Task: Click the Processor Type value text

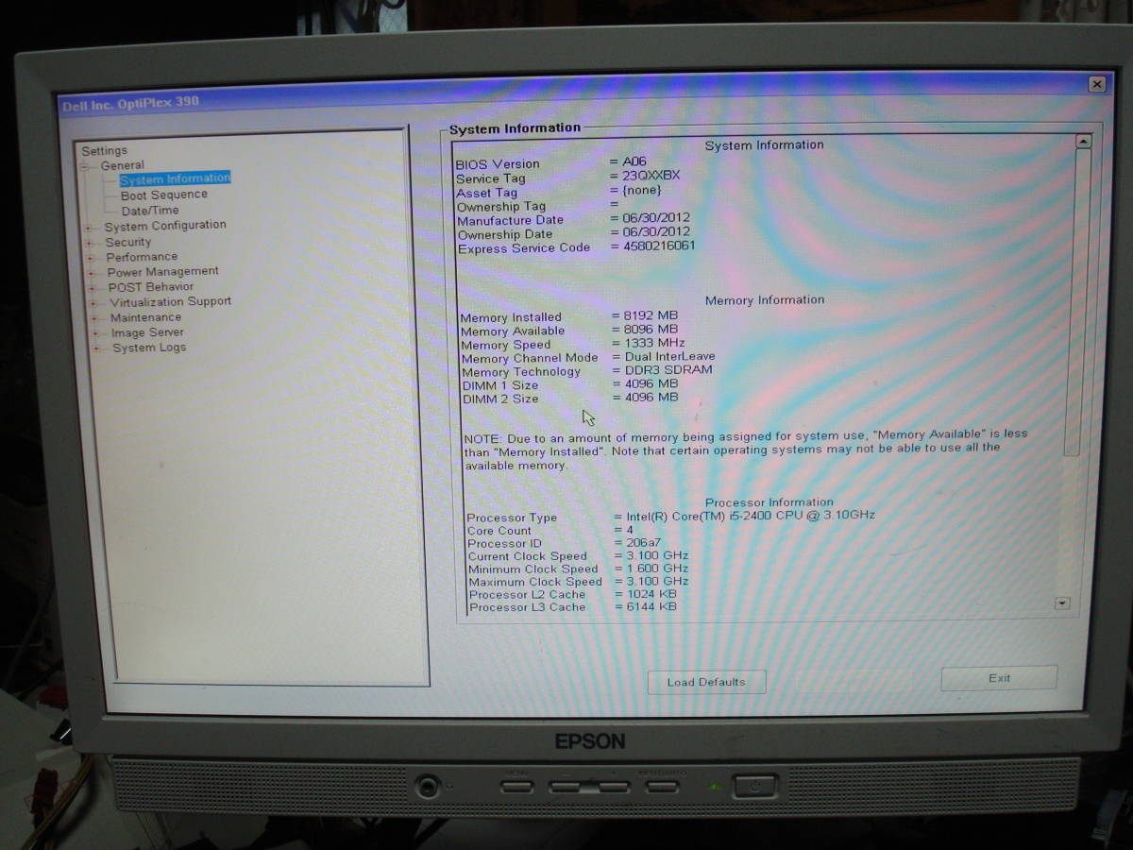Action: pos(751,516)
